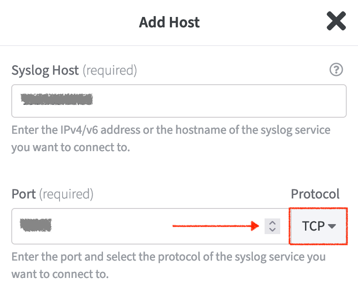Click "(required)" next to Syslog Host
Viewport: 358px width, 304px height.
pyautogui.click(x=109, y=70)
